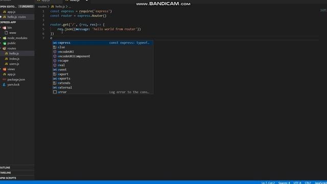Click the 'const express' code on line 1
327x184 pixels.
62,11
